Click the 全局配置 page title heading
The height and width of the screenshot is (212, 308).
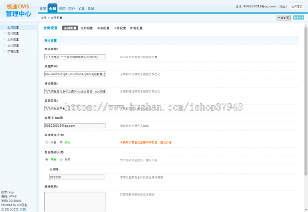[x=50, y=28]
